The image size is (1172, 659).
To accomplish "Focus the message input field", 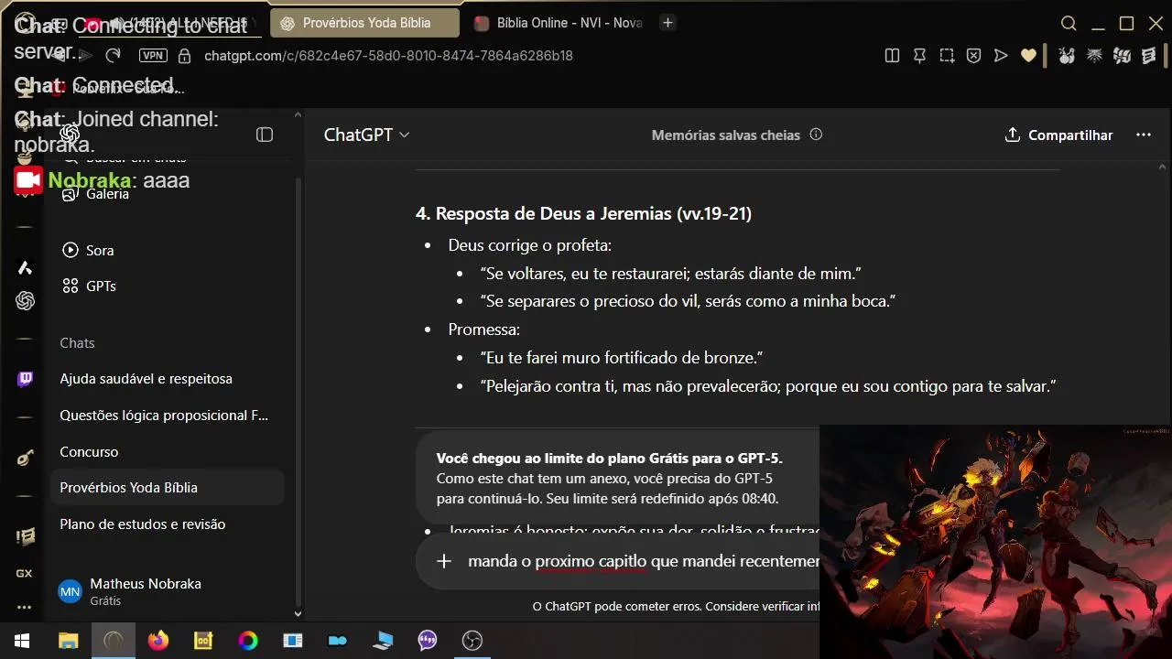I will point(643,561).
